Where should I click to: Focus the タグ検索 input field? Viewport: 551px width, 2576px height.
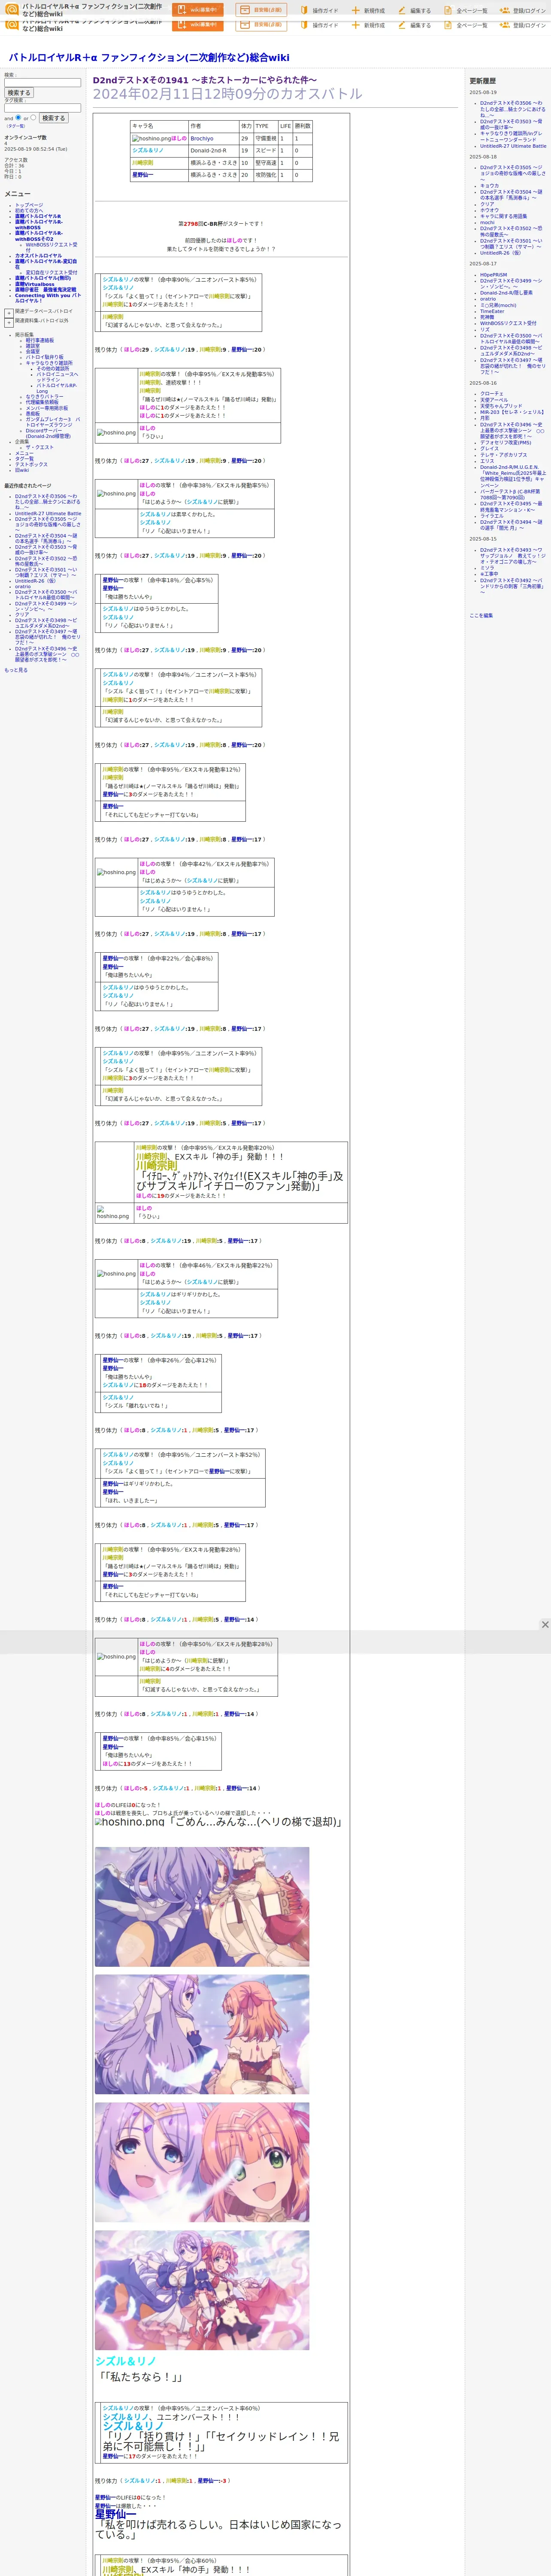pos(42,108)
